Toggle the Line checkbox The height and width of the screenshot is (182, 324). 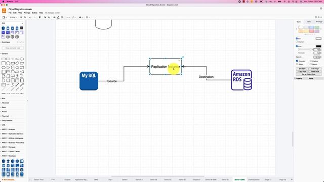coord(297,46)
